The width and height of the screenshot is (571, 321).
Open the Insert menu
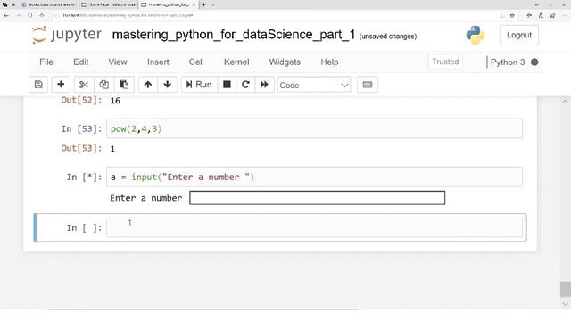(x=158, y=62)
